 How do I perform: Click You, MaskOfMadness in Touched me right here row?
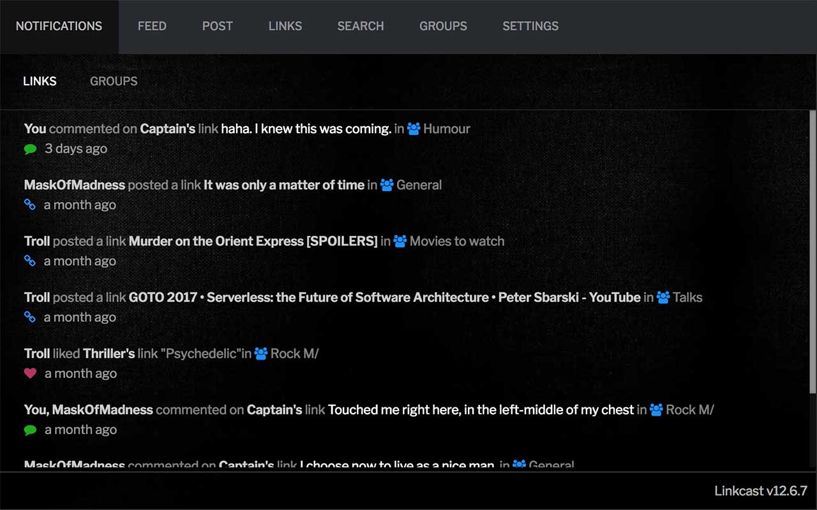click(89, 409)
